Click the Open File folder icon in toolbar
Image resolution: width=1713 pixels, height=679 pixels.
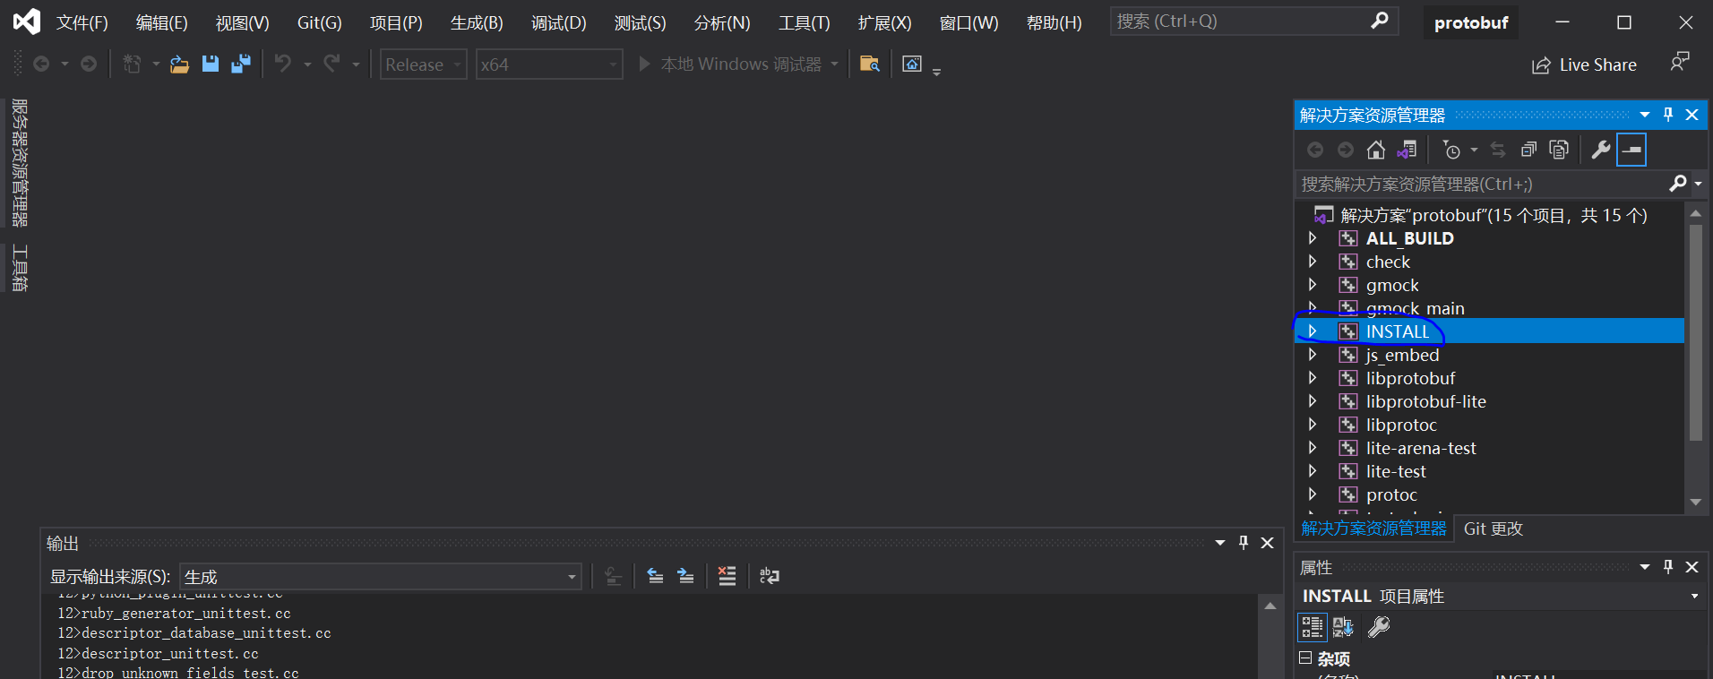(179, 64)
